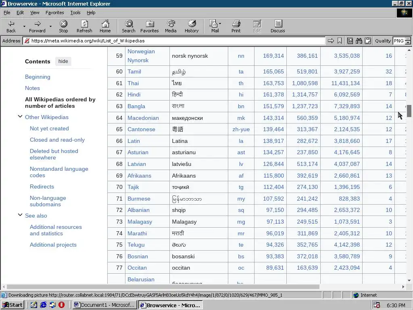Open the Media pane
Viewport: 413px width, 310px height.
pos(171,26)
